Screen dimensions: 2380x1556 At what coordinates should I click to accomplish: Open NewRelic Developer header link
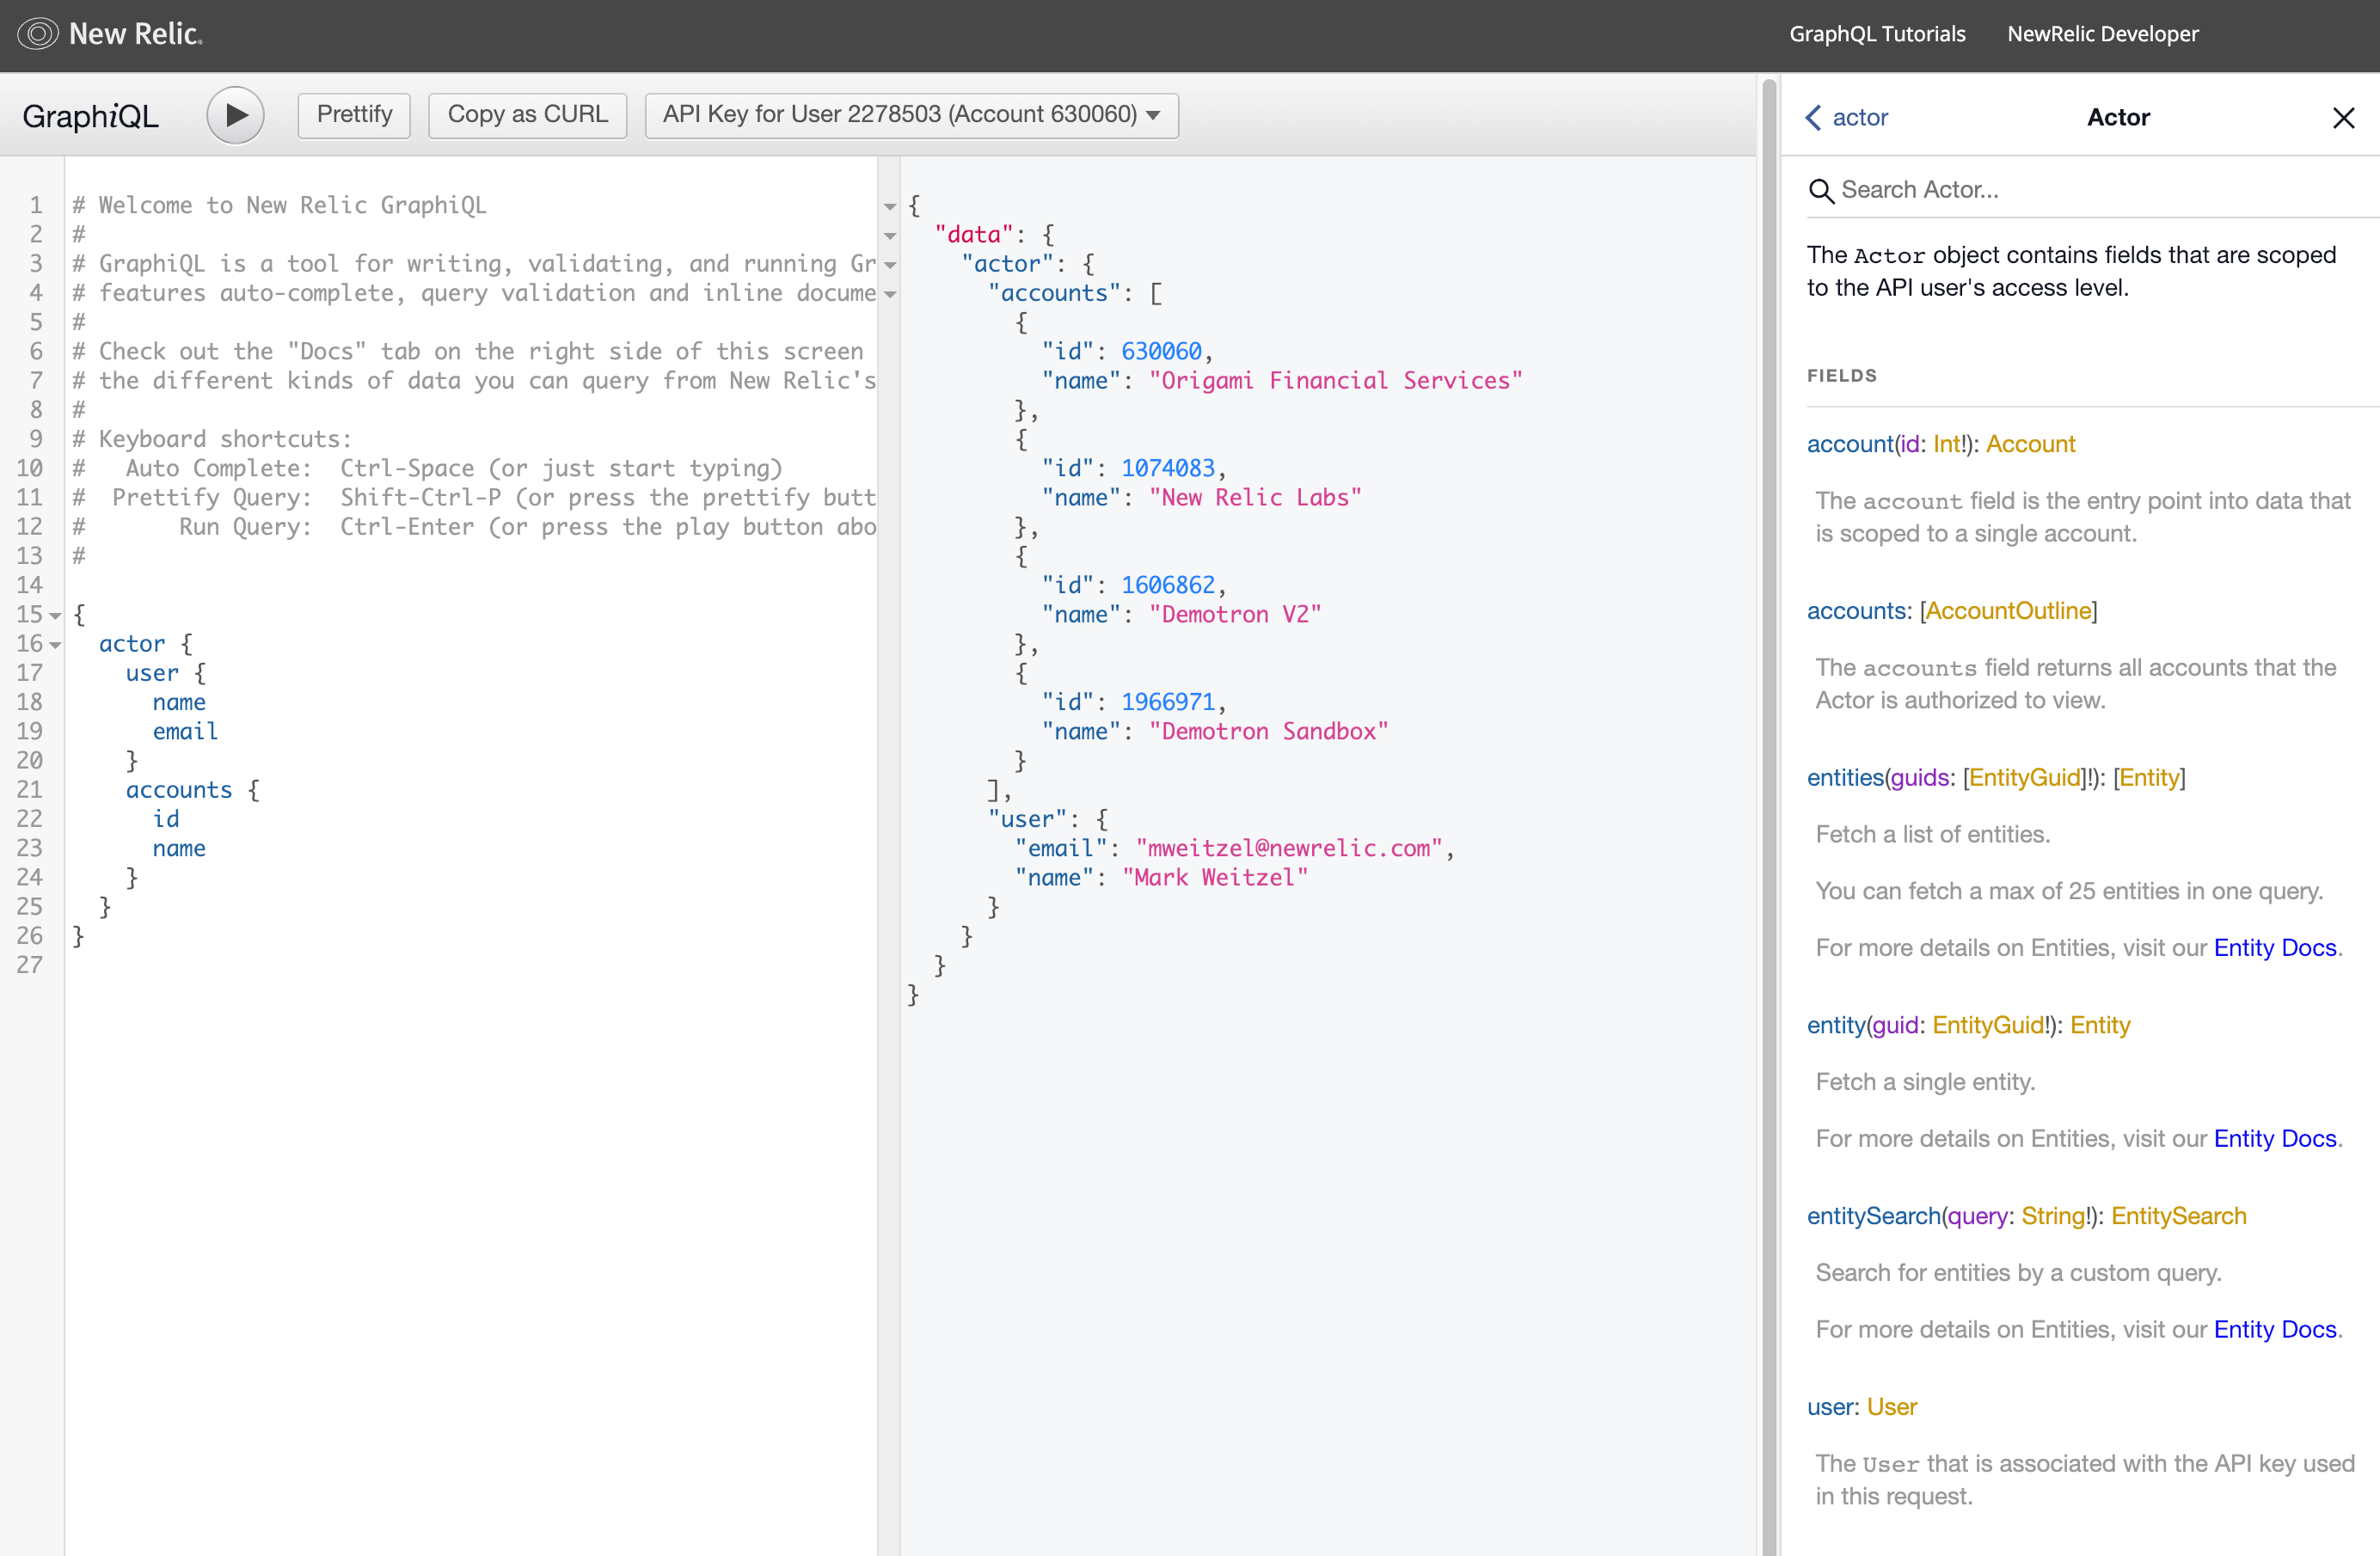click(2102, 34)
